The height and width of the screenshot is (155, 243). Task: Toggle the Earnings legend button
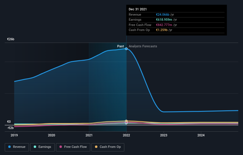(x=42, y=147)
